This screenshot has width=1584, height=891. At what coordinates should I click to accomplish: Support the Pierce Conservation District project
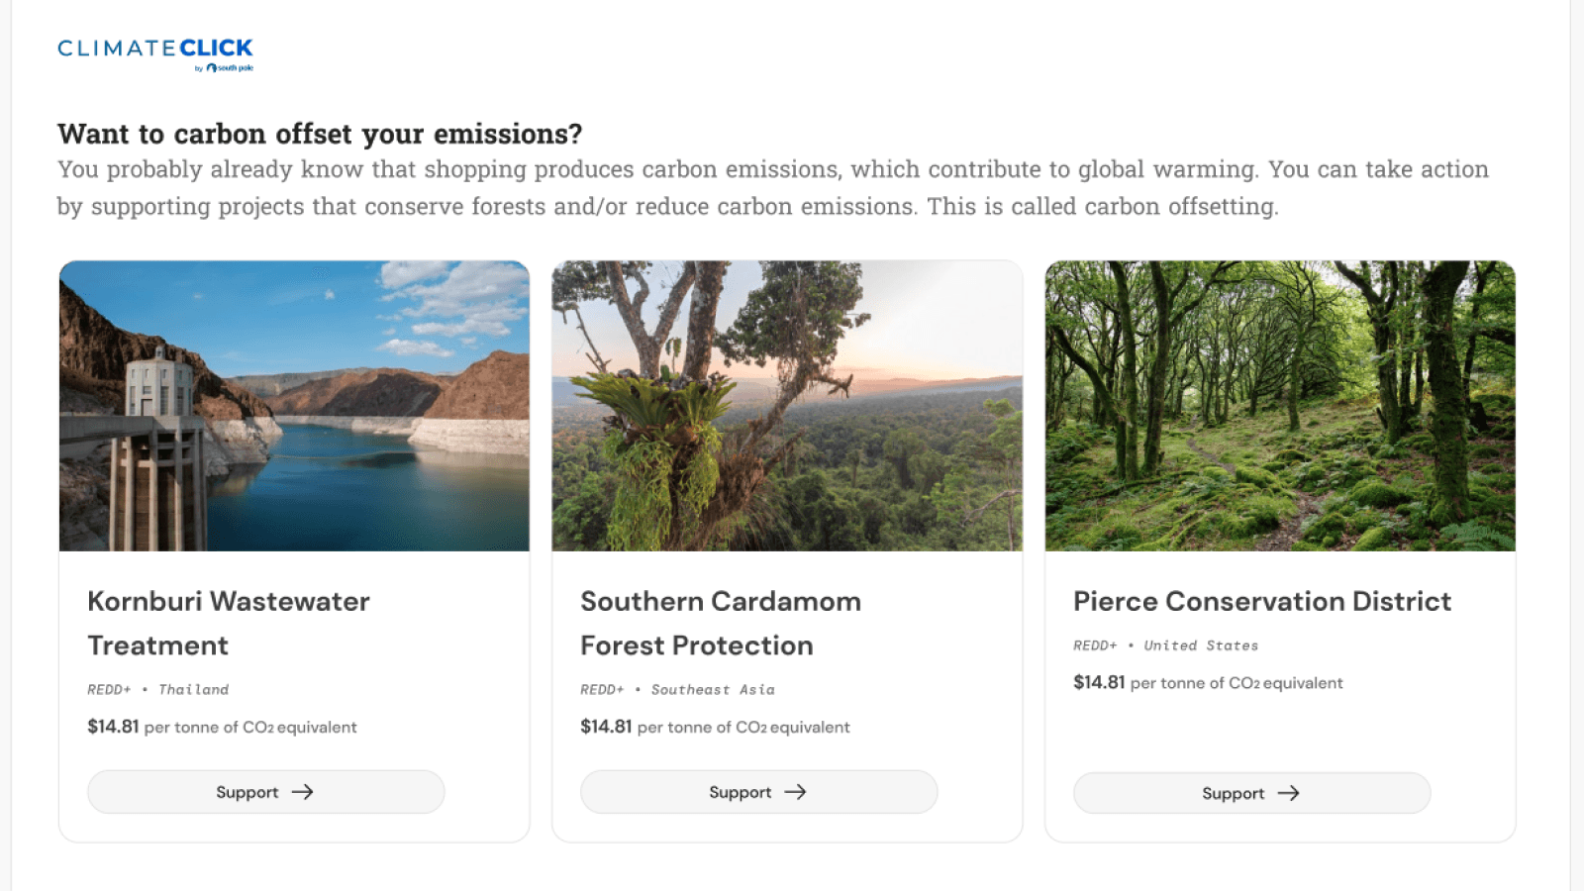coord(1251,793)
